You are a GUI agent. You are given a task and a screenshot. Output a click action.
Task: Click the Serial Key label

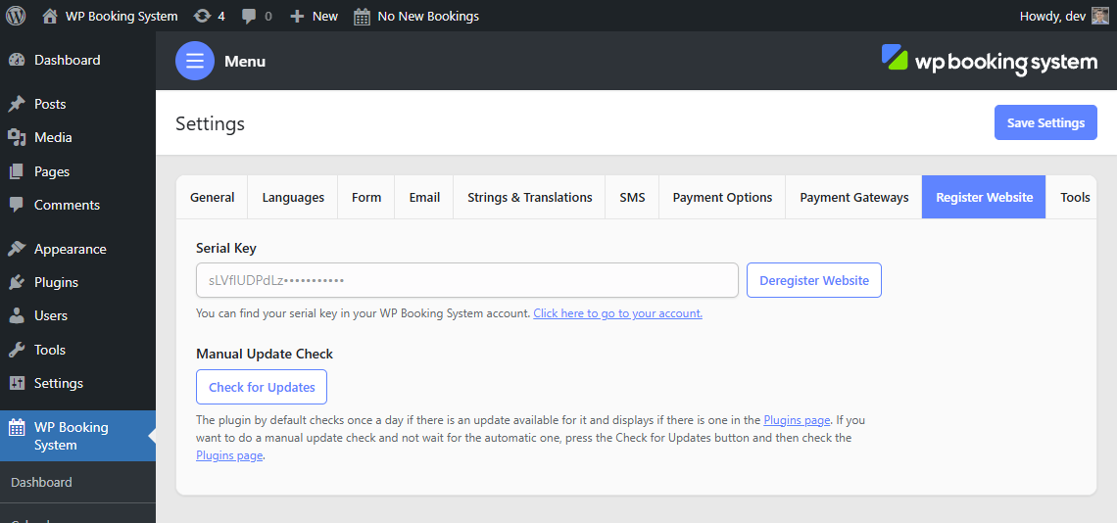coord(225,248)
